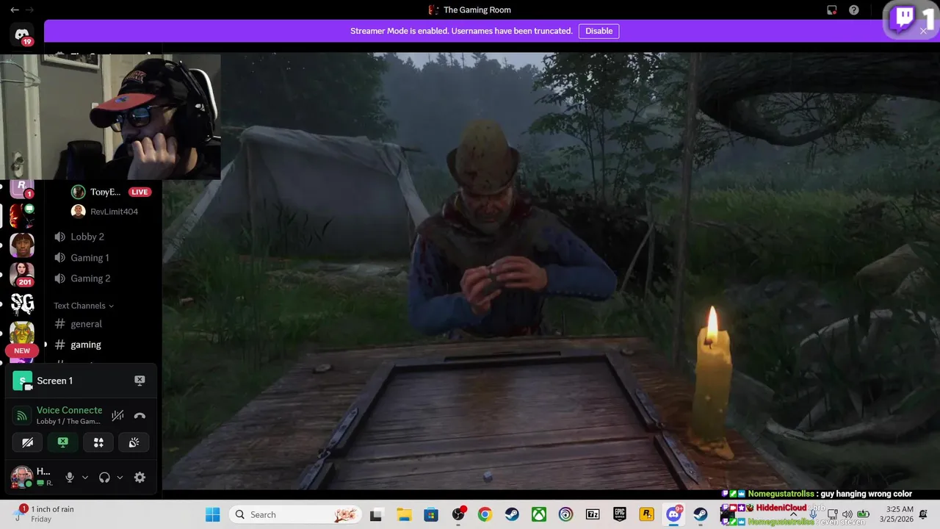
Task: Open volume control in system tray
Action: (x=847, y=514)
